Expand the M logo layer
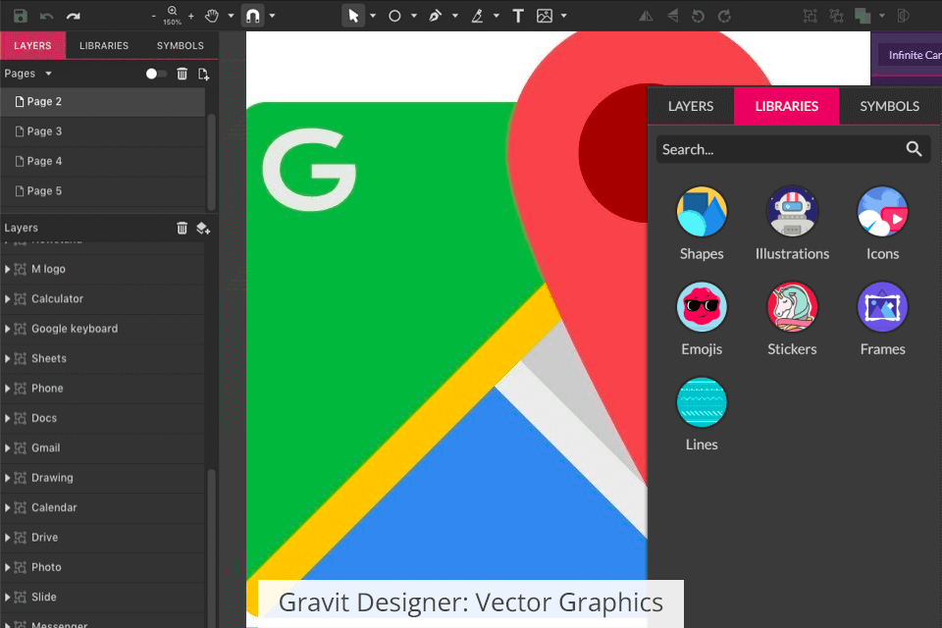The width and height of the screenshot is (942, 628). 7,269
